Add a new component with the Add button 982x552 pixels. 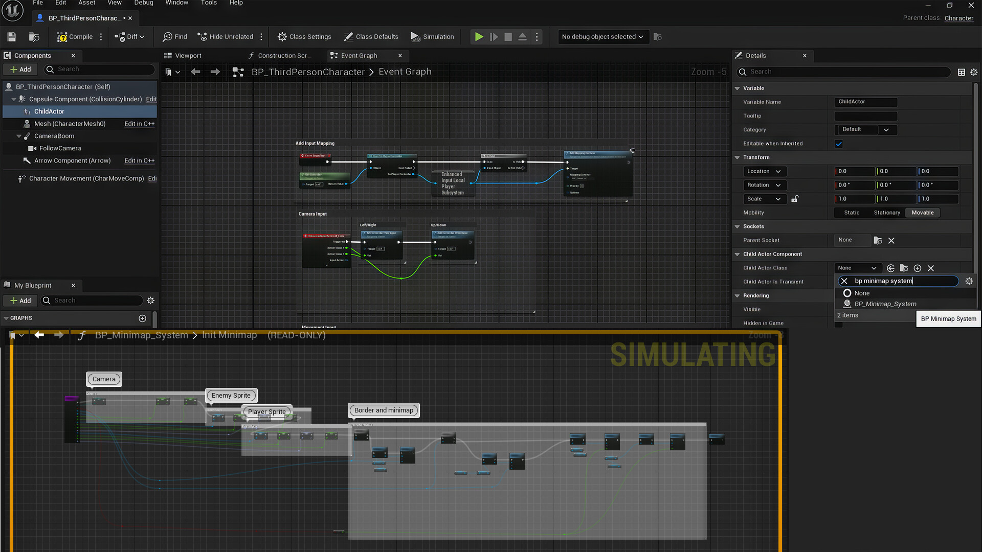[x=20, y=69]
